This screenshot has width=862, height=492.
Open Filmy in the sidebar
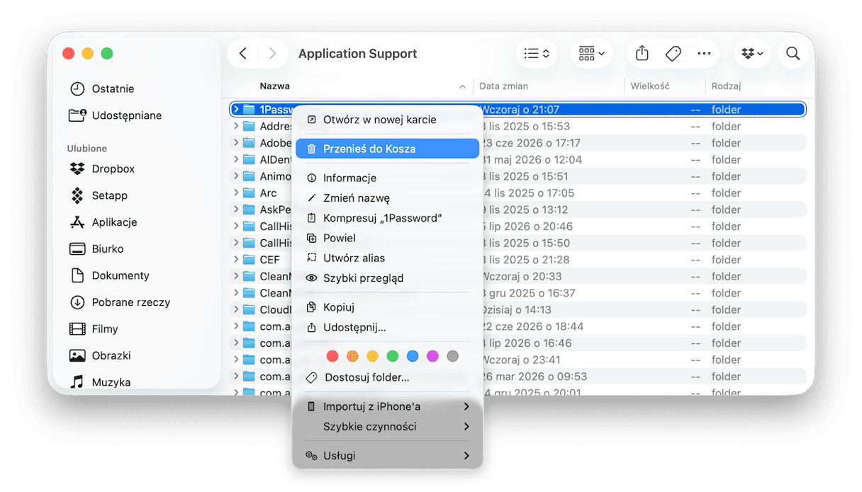pyautogui.click(x=94, y=329)
